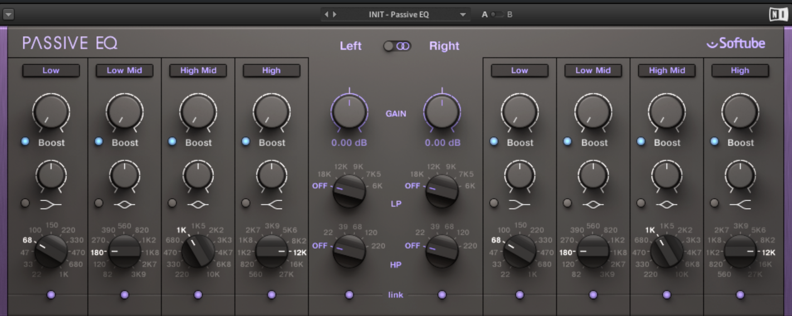Screen dimensions: 792x316
Task: Toggle link dot under left Low band
Action: (51, 294)
